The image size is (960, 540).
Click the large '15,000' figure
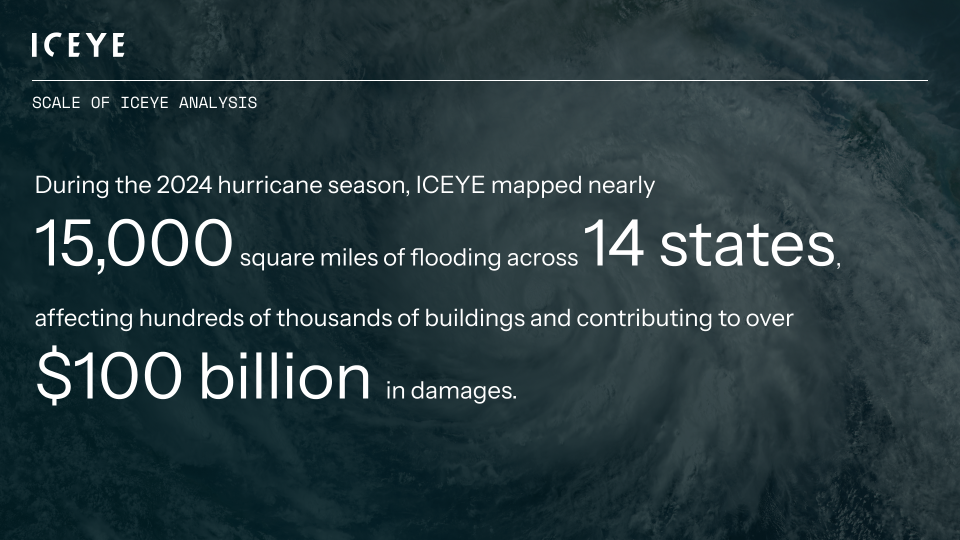(133, 244)
